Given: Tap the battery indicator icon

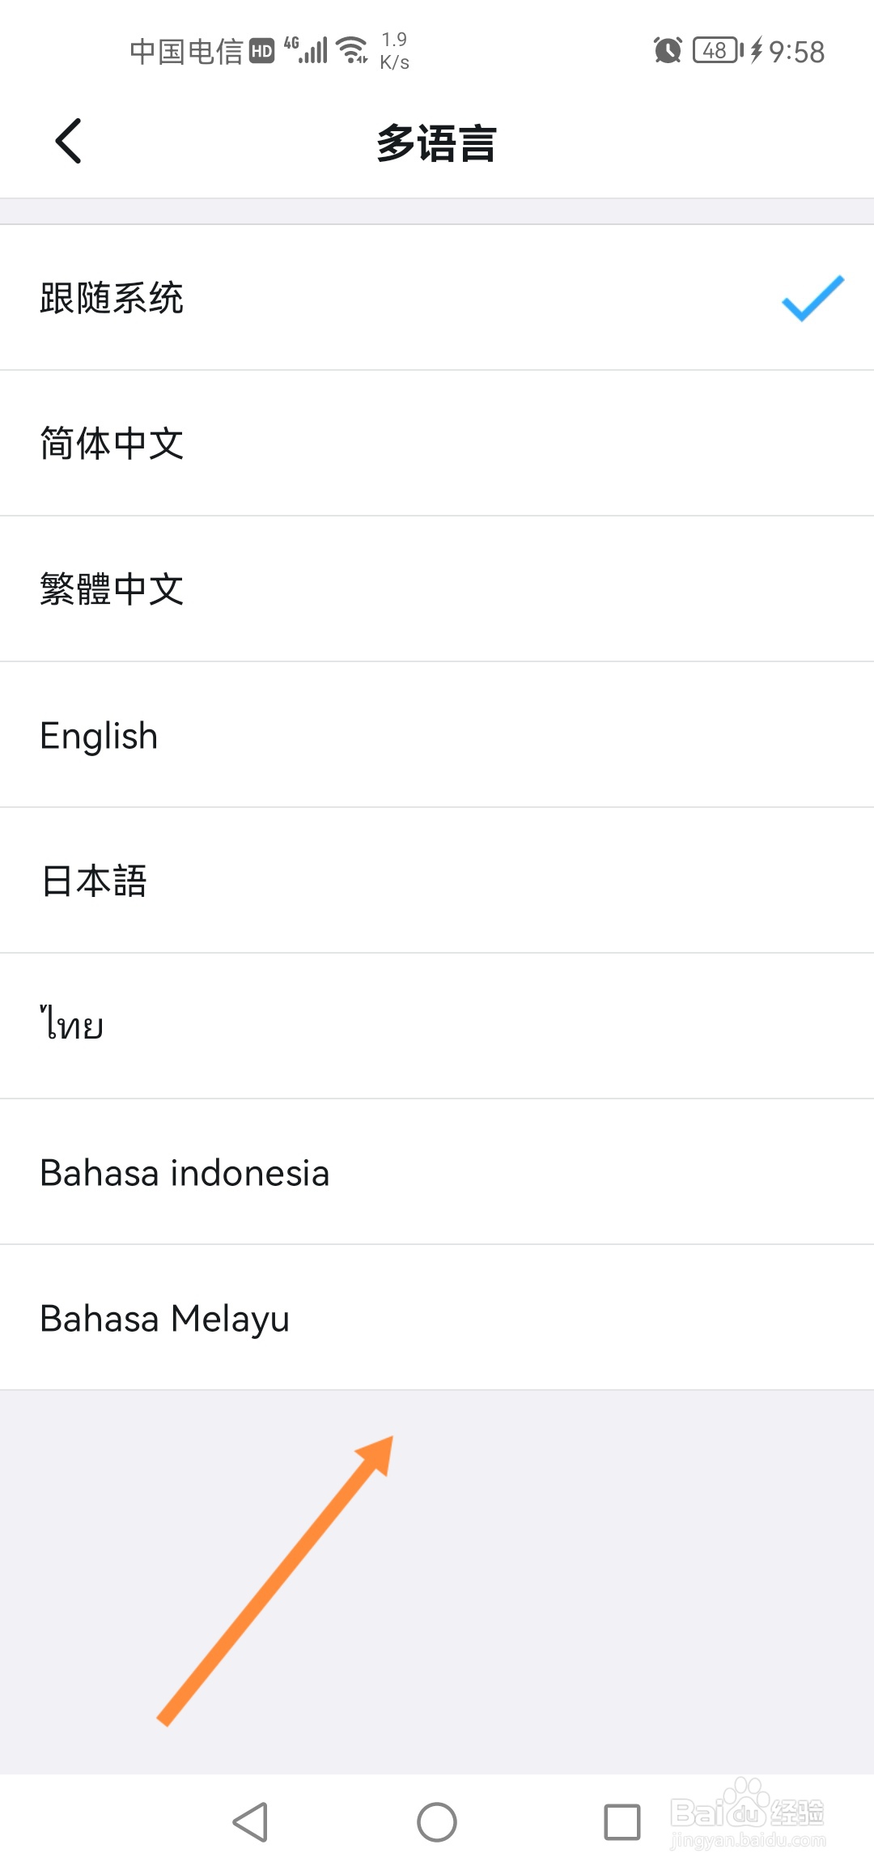Looking at the screenshot, I should tap(717, 50).
